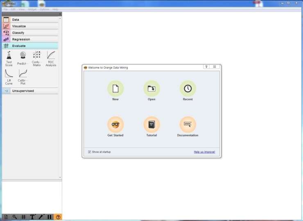Open the File menu
This screenshot has width=303, height=221.
[5, 9]
